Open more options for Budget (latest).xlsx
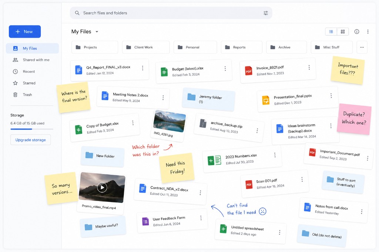 pyautogui.click(x=225, y=69)
